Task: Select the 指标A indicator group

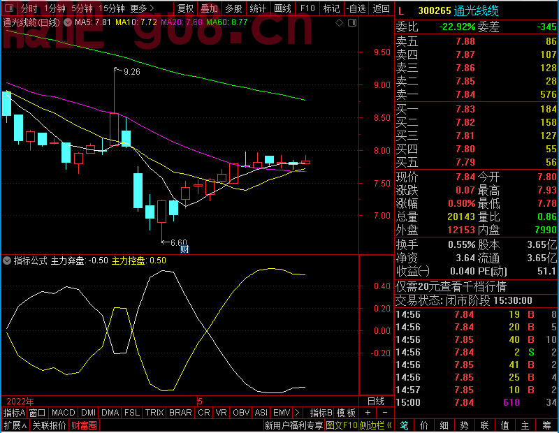Action: (14, 413)
